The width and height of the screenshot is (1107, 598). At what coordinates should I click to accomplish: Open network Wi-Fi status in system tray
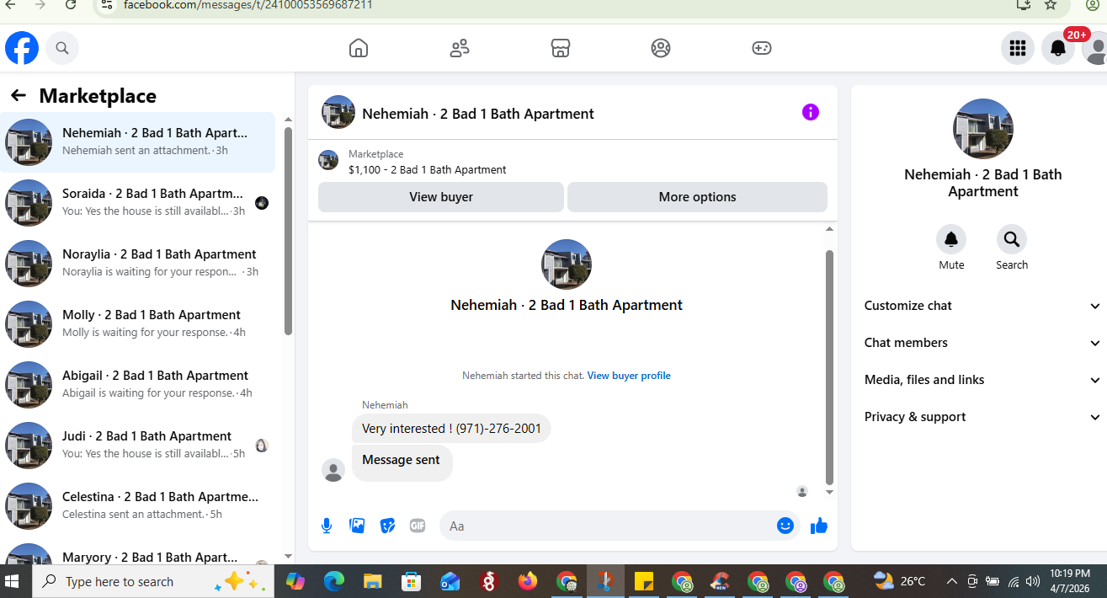(1014, 581)
